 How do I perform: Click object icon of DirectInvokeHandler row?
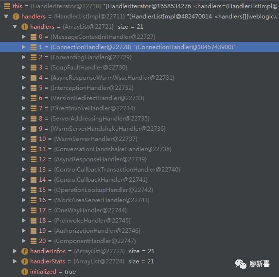(34, 108)
